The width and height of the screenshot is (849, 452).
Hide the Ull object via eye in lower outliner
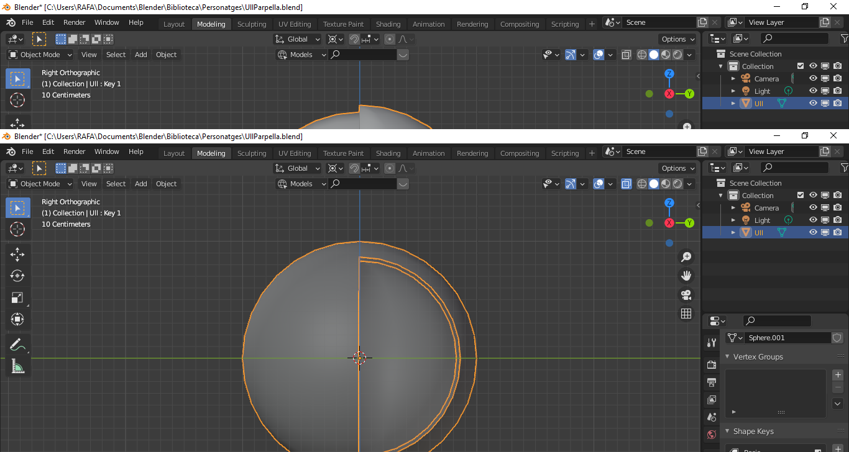813,232
